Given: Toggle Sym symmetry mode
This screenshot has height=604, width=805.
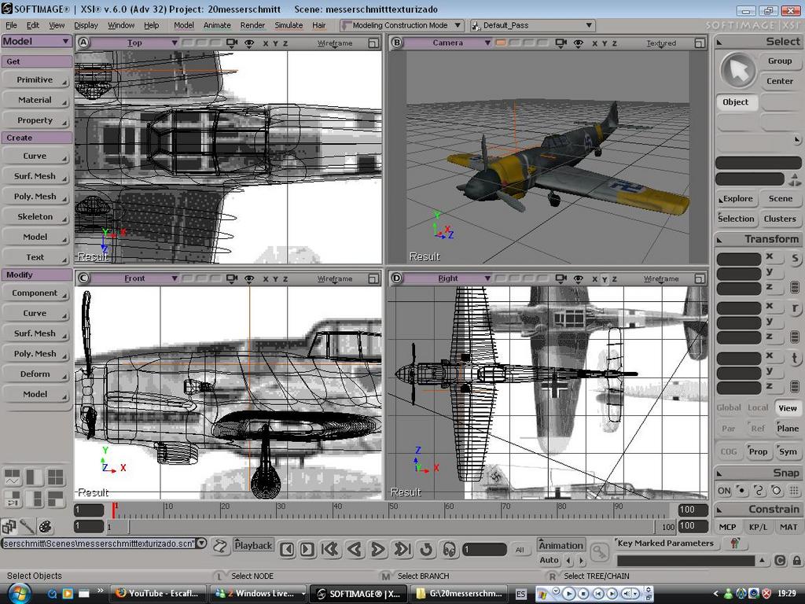Looking at the screenshot, I should click(788, 452).
